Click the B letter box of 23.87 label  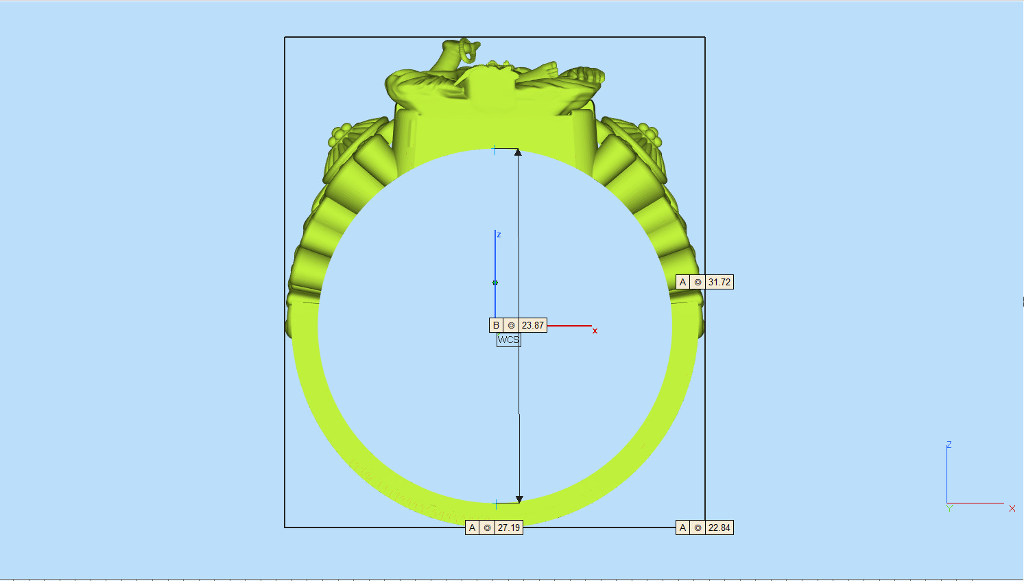tap(496, 325)
